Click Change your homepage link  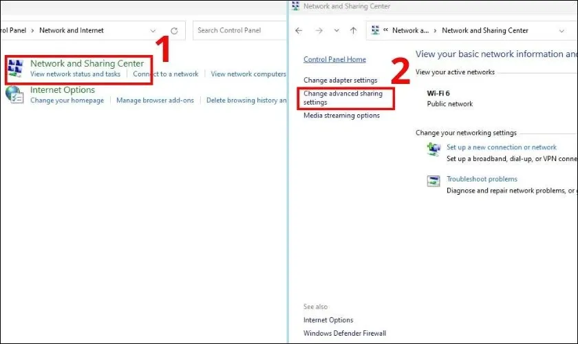click(x=67, y=100)
